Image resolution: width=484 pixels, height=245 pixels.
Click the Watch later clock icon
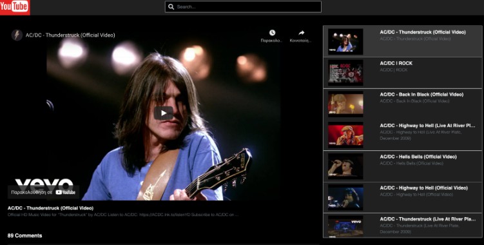[272, 33]
